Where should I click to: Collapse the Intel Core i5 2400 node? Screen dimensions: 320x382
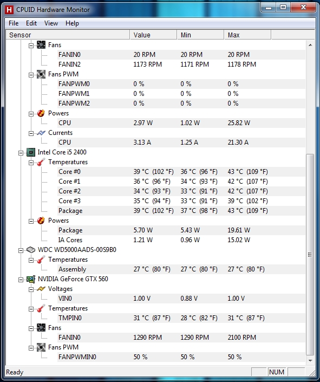point(21,153)
